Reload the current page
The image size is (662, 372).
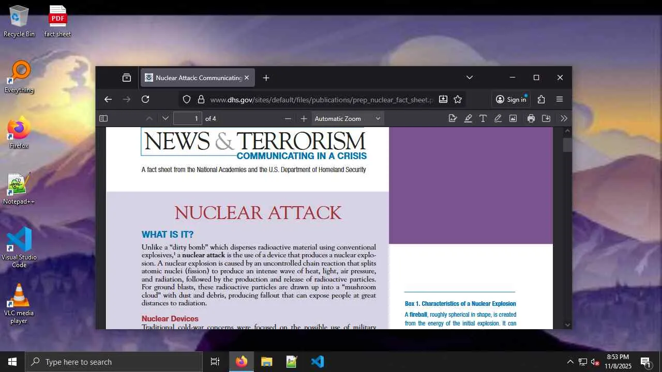[145, 99]
